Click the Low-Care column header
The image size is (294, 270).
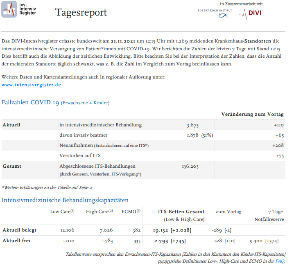(x=62, y=211)
